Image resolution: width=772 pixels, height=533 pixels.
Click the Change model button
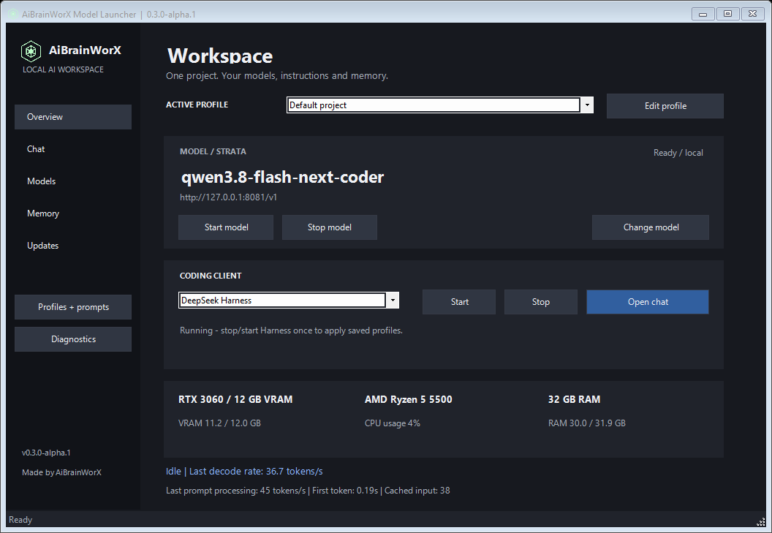tap(651, 227)
